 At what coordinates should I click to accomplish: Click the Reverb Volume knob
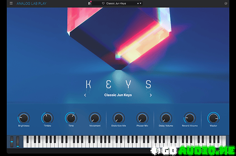coord(190,118)
